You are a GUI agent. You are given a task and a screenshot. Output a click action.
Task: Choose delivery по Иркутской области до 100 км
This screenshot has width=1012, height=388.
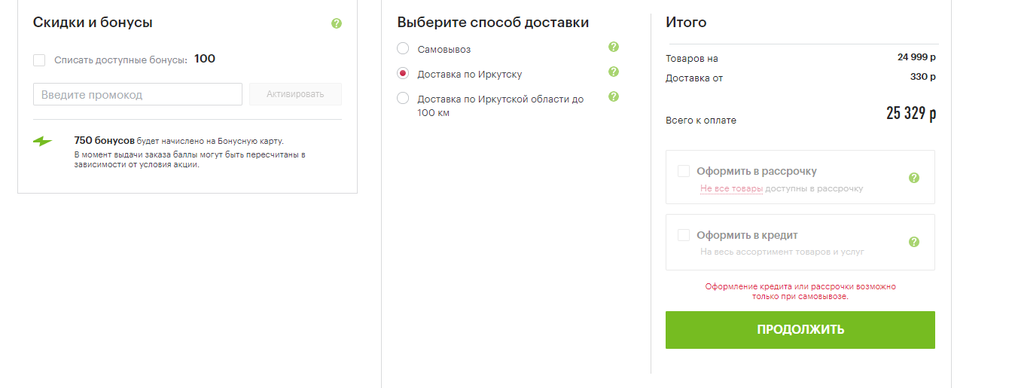point(403,99)
